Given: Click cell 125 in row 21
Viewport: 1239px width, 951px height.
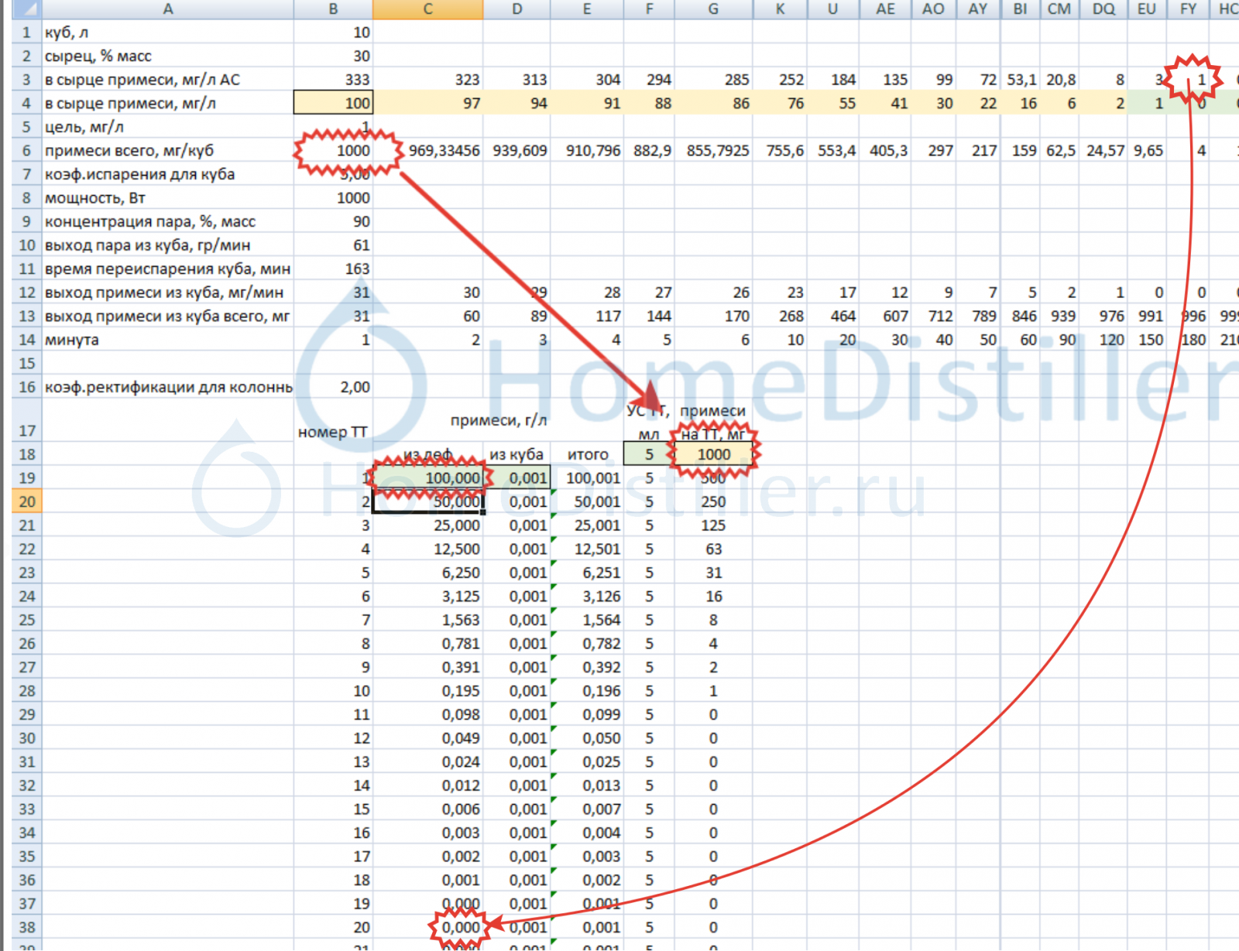Looking at the screenshot, I should pos(713,525).
